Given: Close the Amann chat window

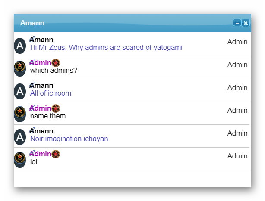Looking at the screenshot, I should (246, 23).
